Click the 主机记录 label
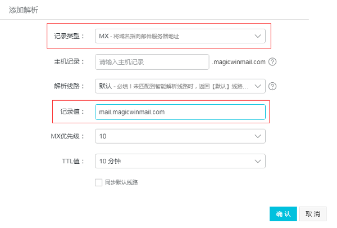This screenshot has height=228, width=337. coord(69,62)
